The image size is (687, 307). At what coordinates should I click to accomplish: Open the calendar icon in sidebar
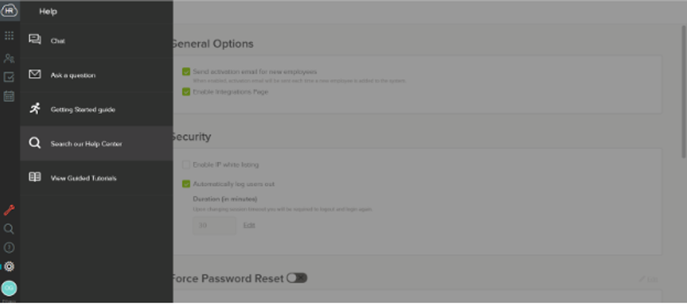[x=9, y=96]
